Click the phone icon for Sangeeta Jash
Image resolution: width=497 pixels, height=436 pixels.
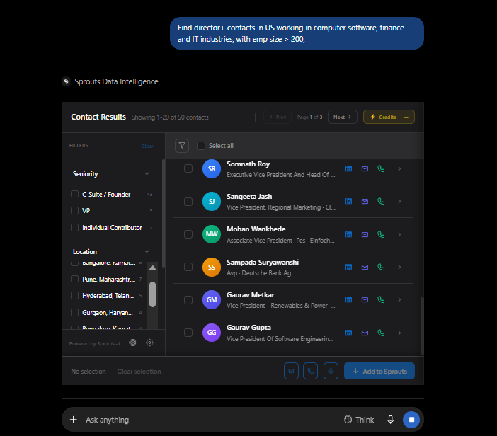tap(381, 202)
